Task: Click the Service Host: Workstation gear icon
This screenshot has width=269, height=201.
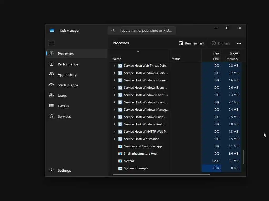Action: [x=120, y=139]
